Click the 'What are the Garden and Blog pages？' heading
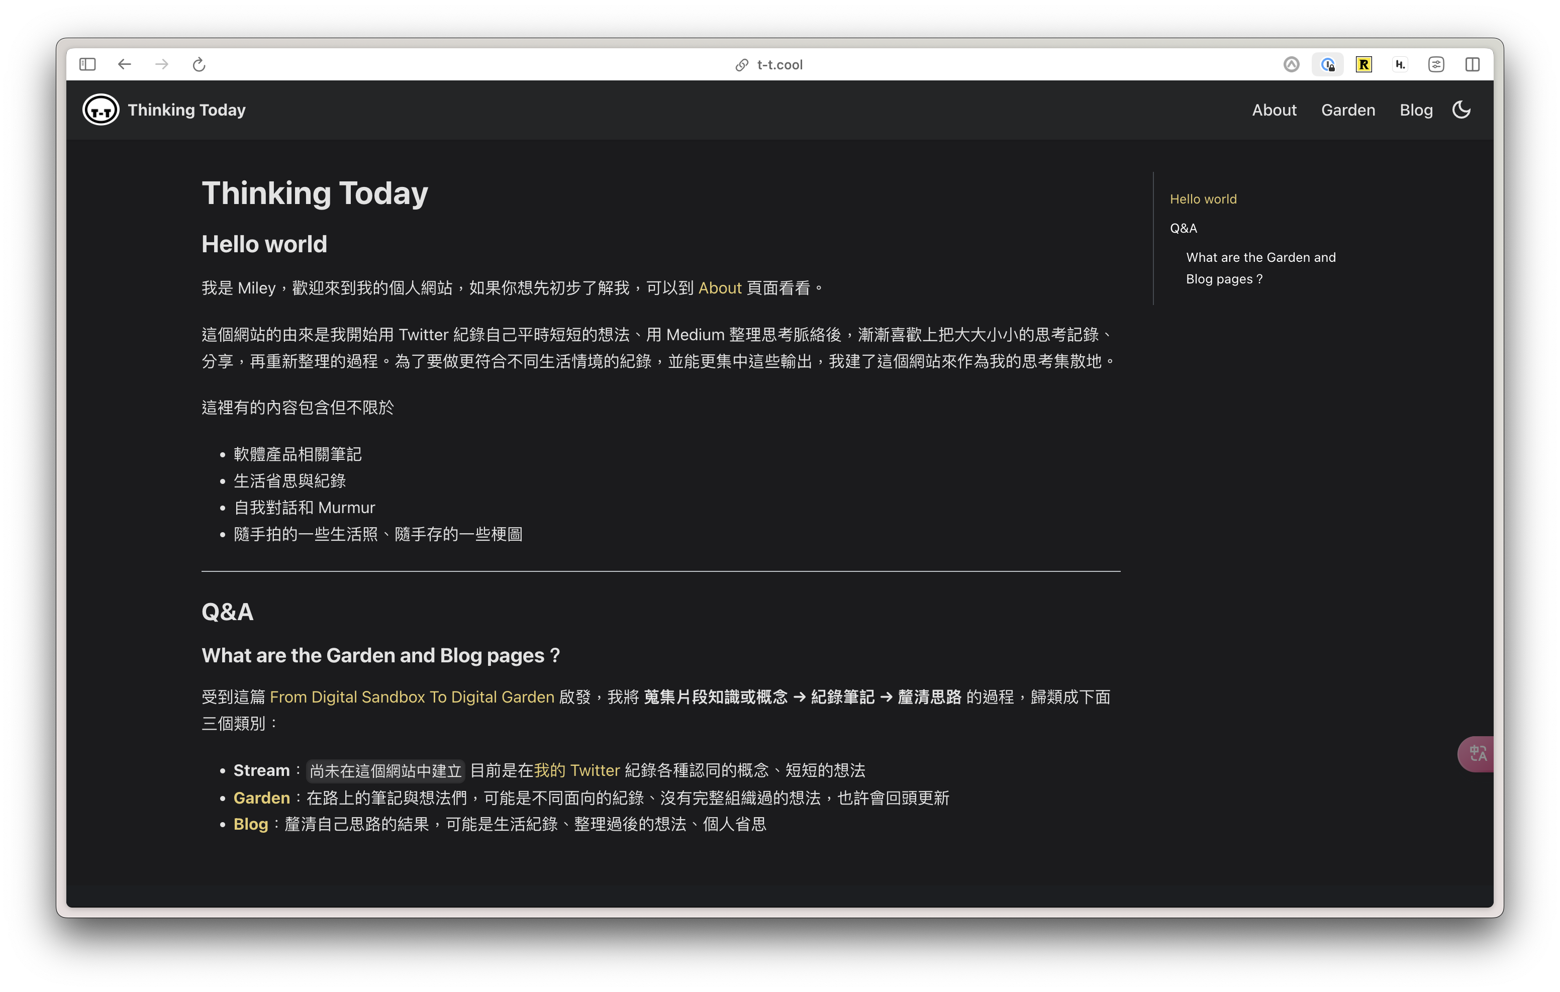Screen dimensions: 1560x992 point(381,655)
